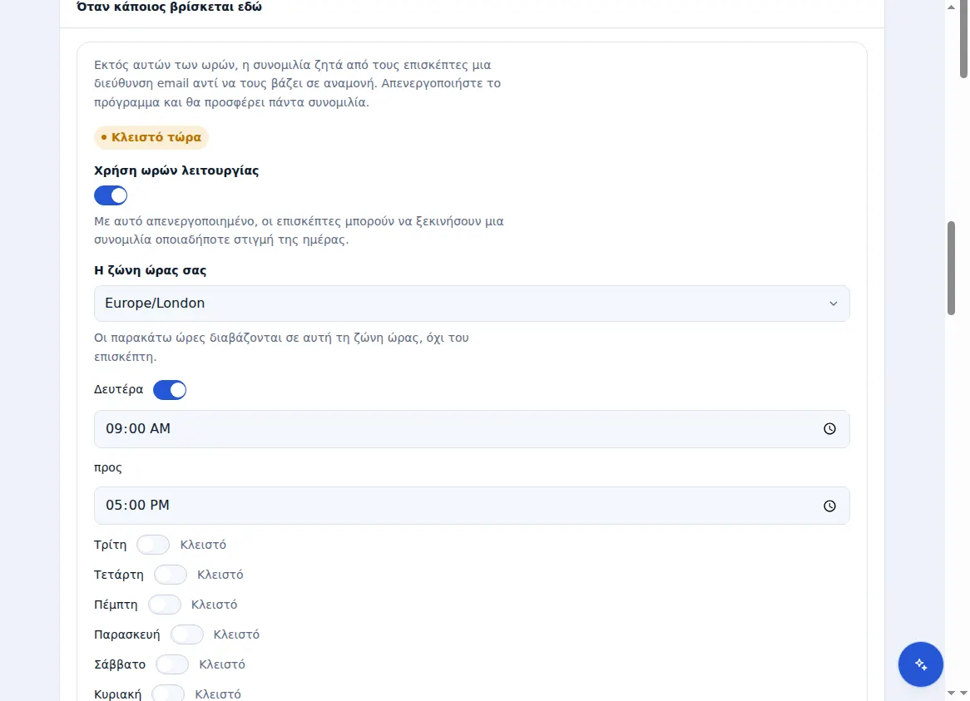
Task: Turn on the Παρασκευή toggle
Action: click(x=187, y=634)
